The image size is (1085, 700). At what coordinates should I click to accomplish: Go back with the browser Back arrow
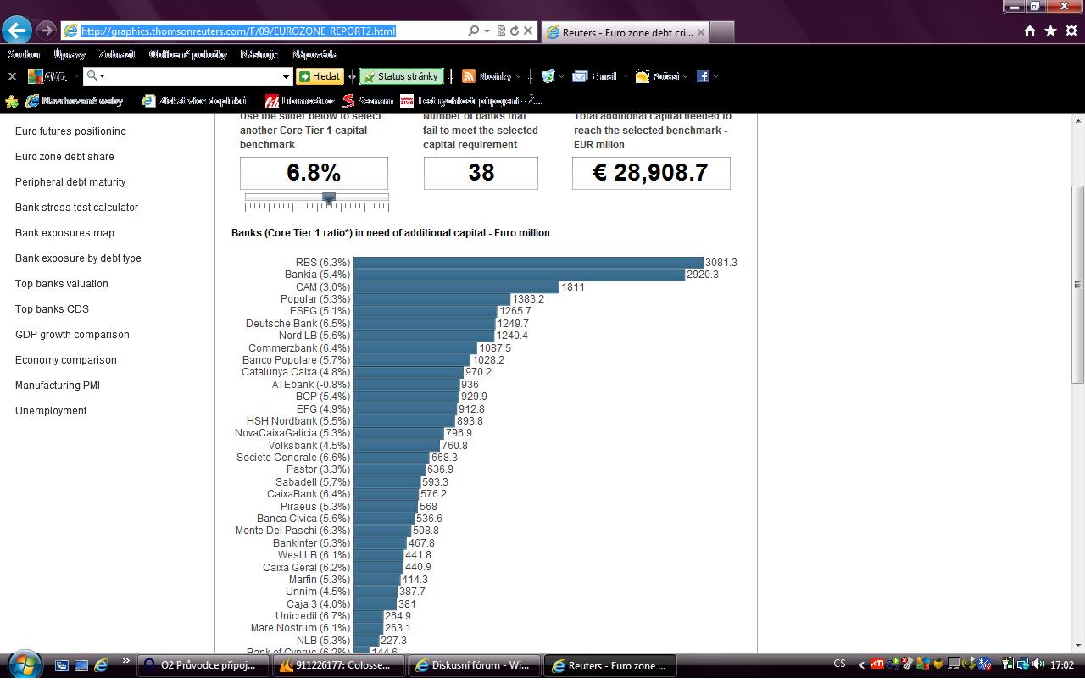tap(17, 31)
